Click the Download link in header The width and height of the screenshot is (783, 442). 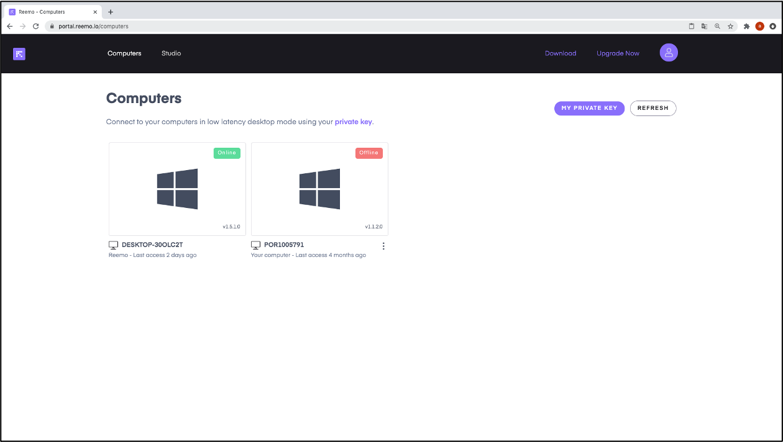561,53
